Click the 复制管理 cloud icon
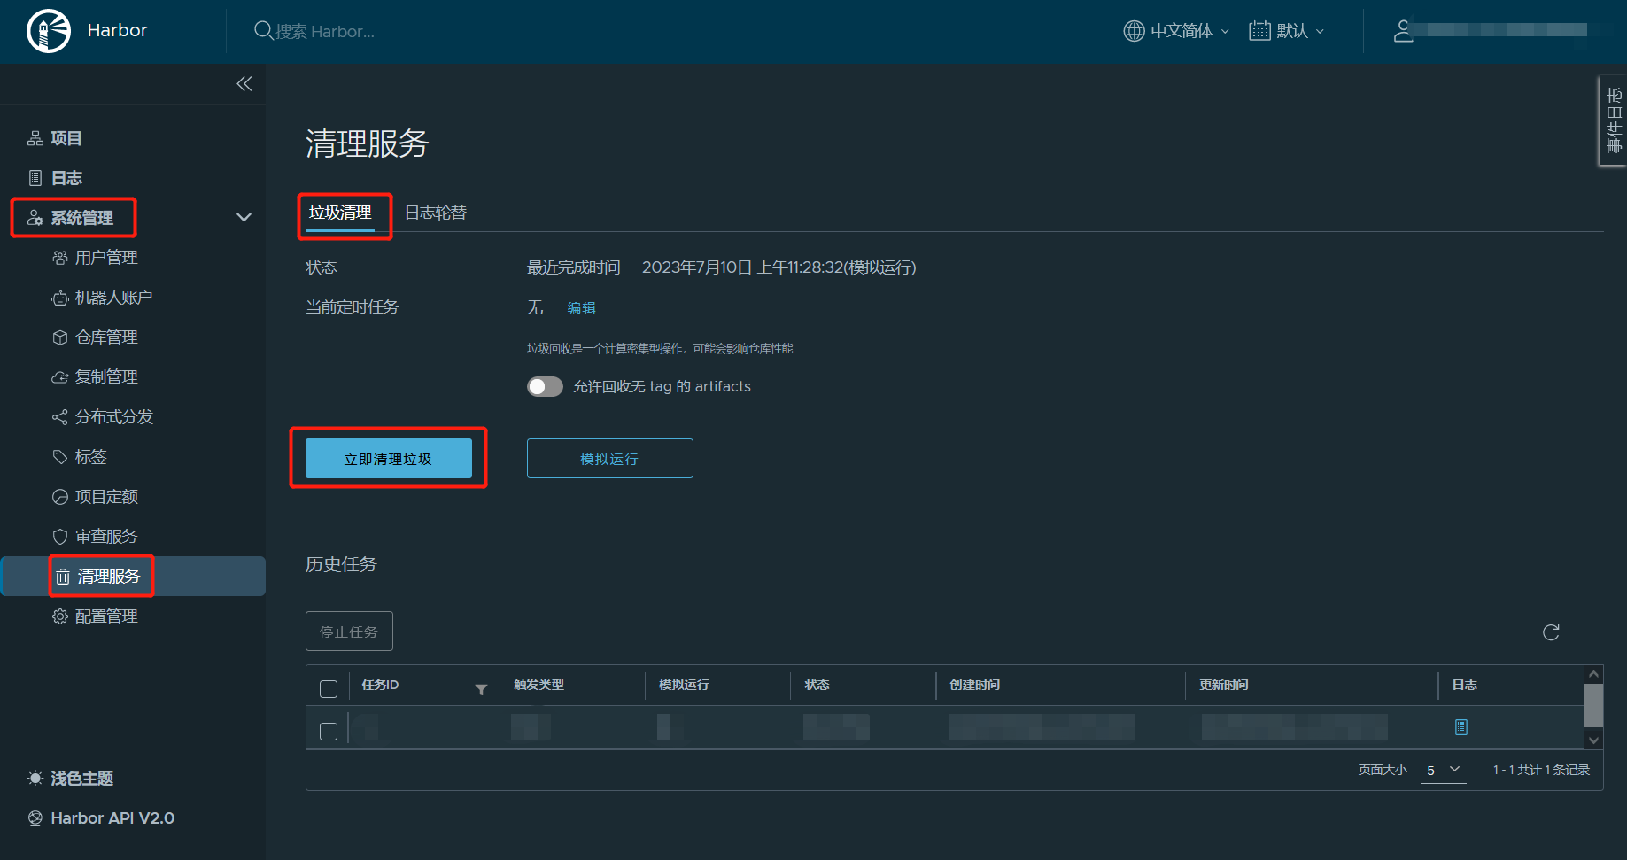The width and height of the screenshot is (1627, 860). click(x=60, y=377)
